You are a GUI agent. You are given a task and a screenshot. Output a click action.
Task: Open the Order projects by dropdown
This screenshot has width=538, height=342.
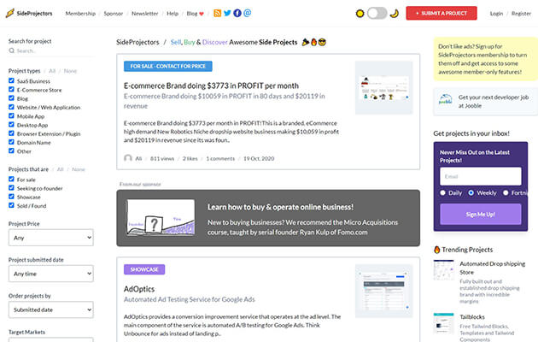click(x=50, y=310)
